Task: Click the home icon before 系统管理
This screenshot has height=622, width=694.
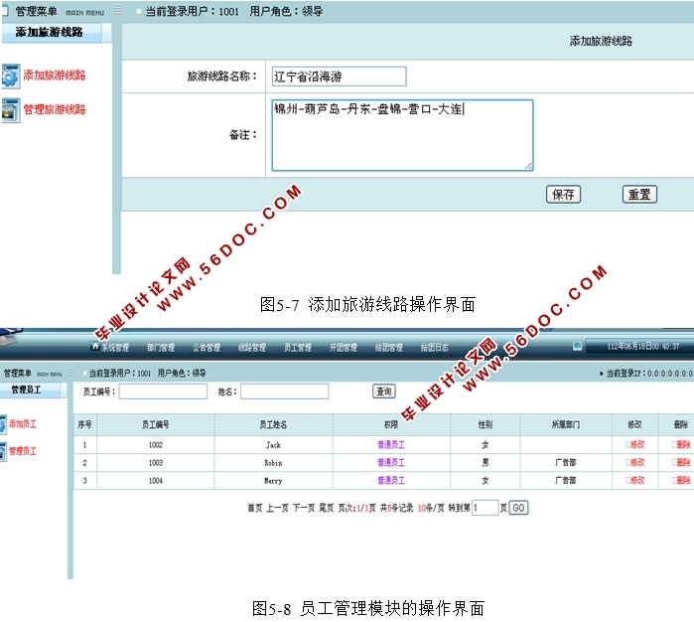Action: coord(95,346)
